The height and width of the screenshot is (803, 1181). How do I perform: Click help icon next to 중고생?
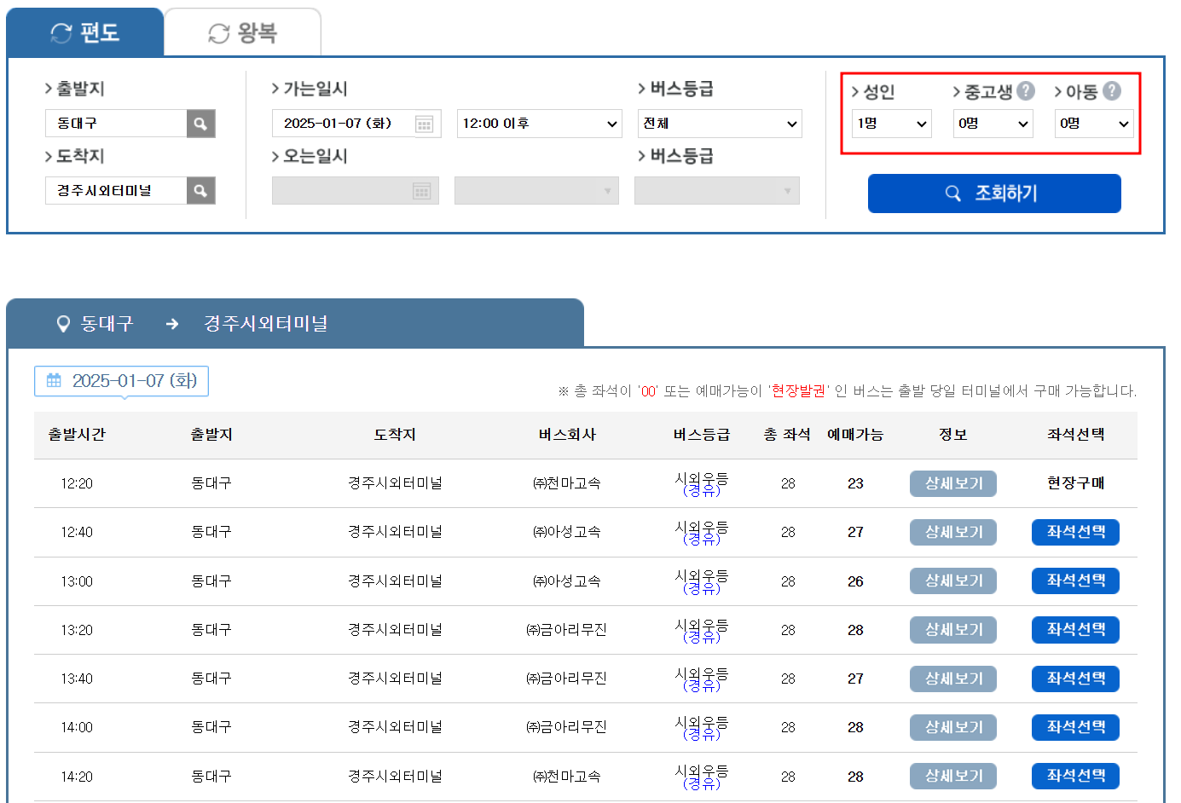pos(1026,90)
